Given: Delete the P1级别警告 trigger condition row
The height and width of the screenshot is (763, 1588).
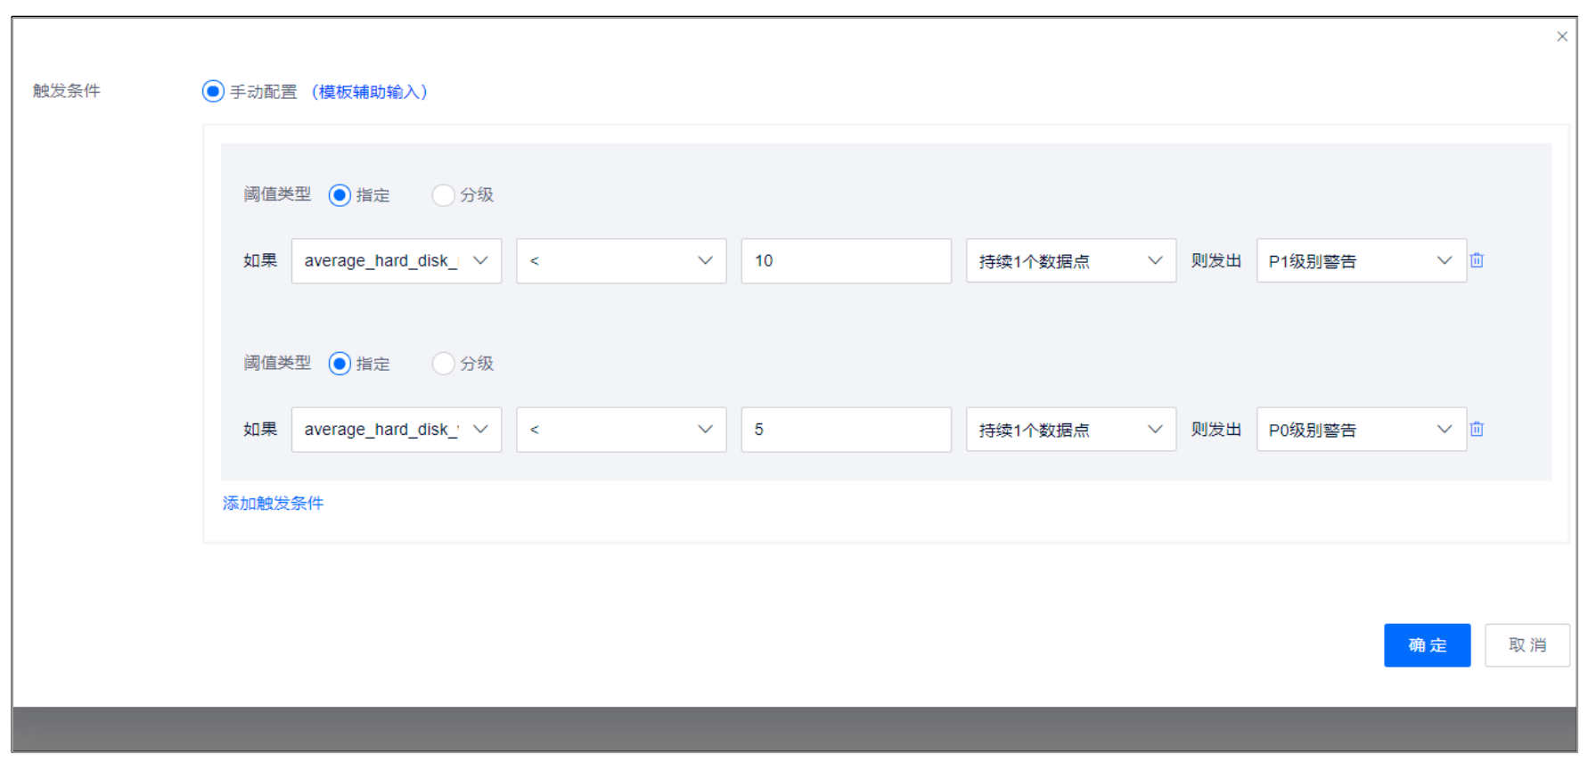Looking at the screenshot, I should [x=1477, y=260].
